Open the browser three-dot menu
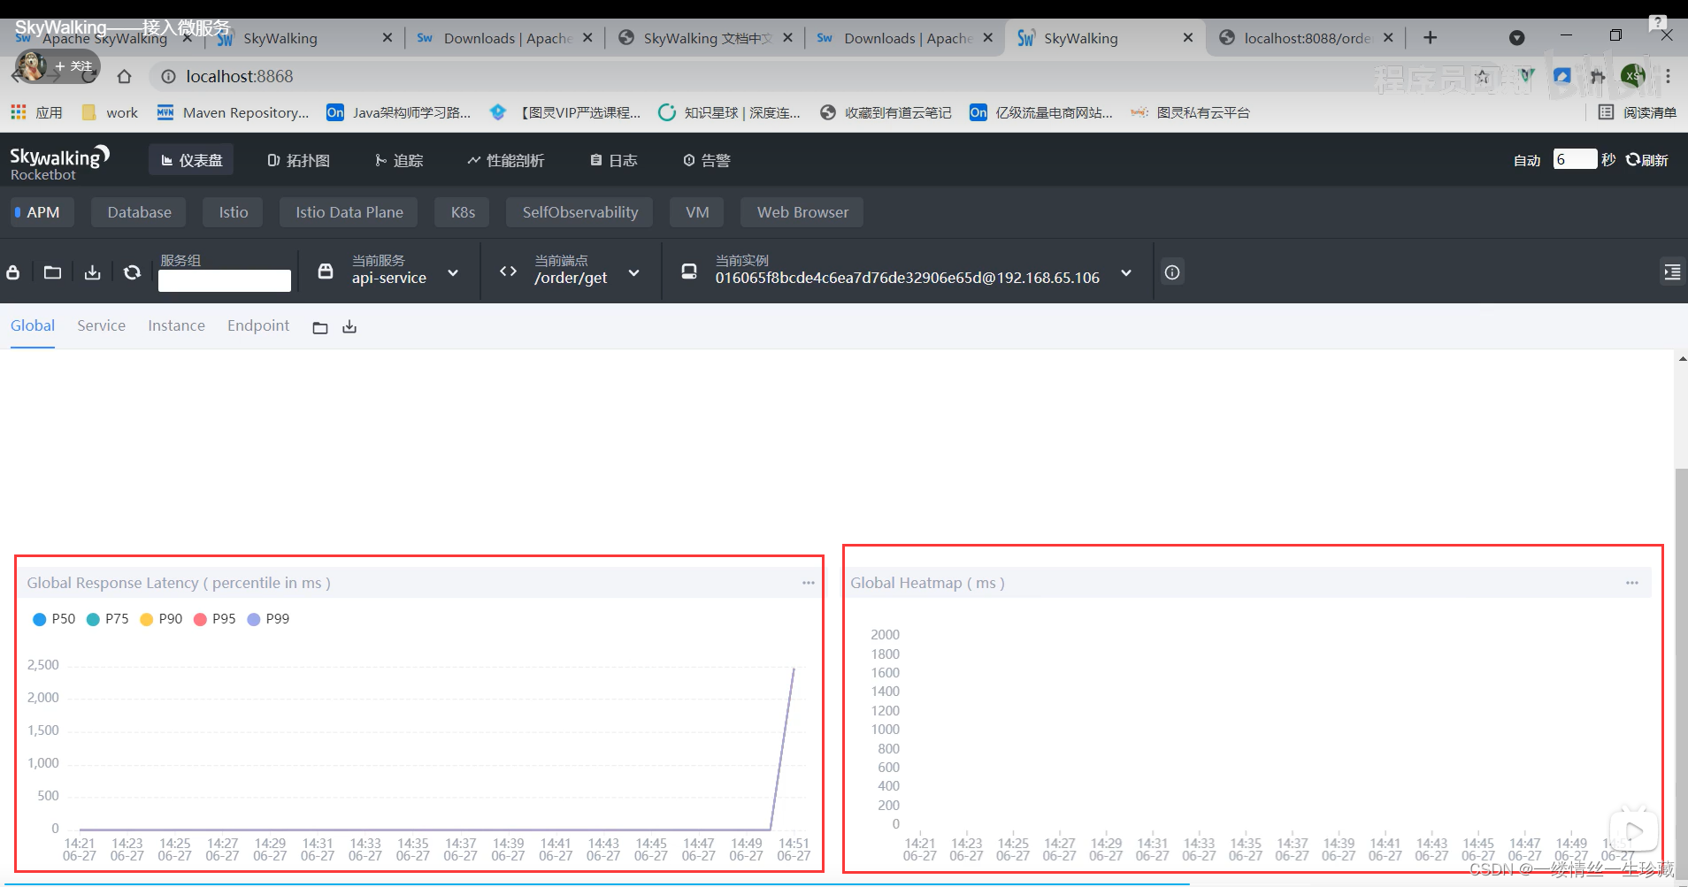This screenshot has height=887, width=1688. [1669, 77]
